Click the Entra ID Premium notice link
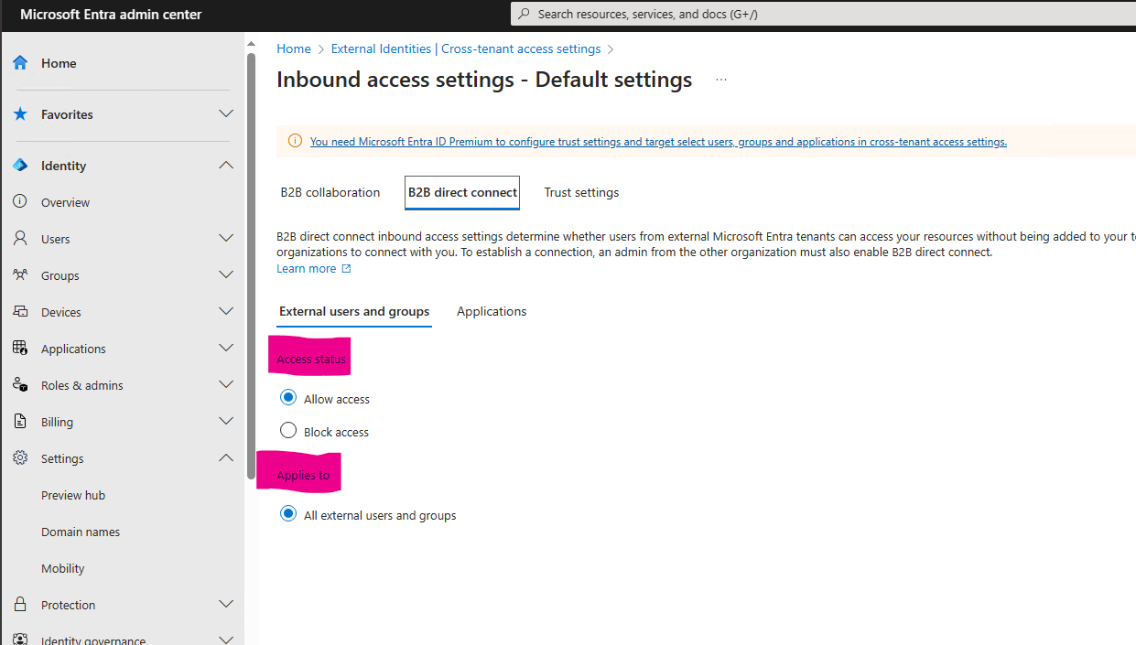Image resolution: width=1136 pixels, height=645 pixels. (658, 142)
